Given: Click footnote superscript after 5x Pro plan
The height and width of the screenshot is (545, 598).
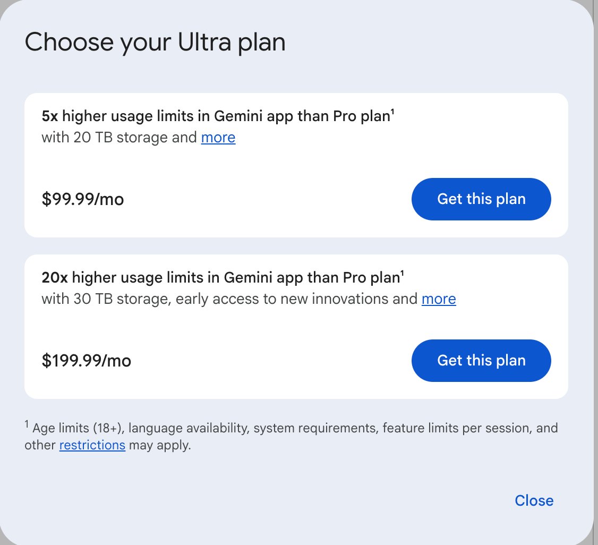Looking at the screenshot, I should (392, 112).
